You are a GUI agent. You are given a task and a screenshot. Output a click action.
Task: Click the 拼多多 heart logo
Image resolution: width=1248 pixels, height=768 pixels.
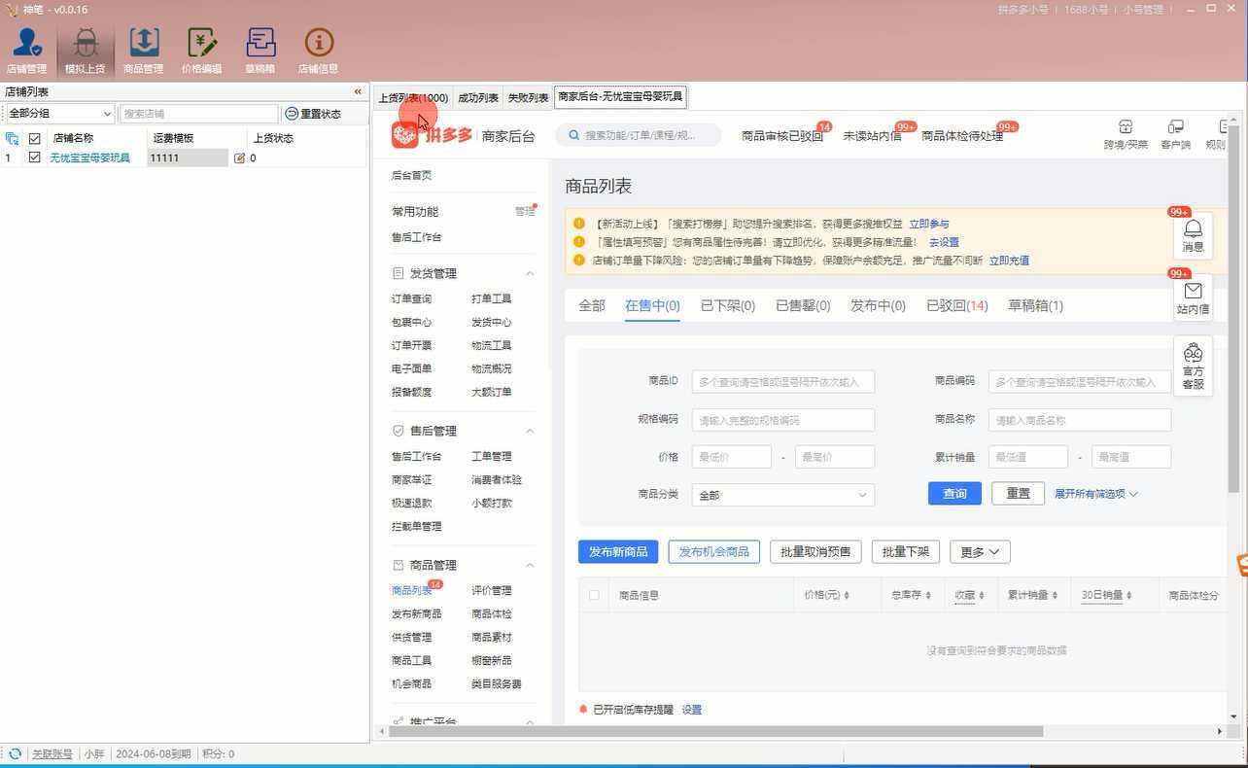click(x=404, y=135)
